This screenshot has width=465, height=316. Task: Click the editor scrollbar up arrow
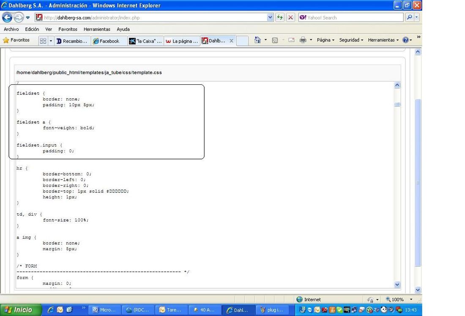click(397, 85)
